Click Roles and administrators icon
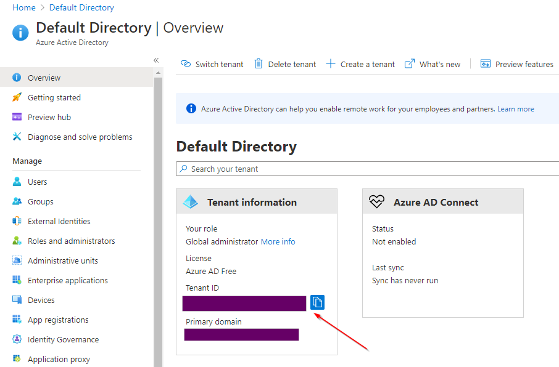559x367 pixels. (17, 241)
